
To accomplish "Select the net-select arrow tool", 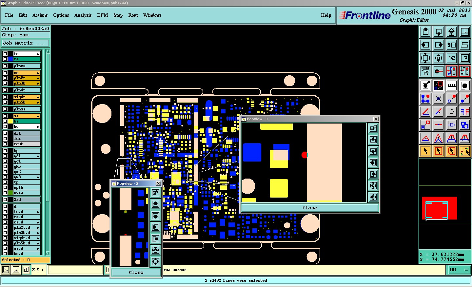I will 465,151.
